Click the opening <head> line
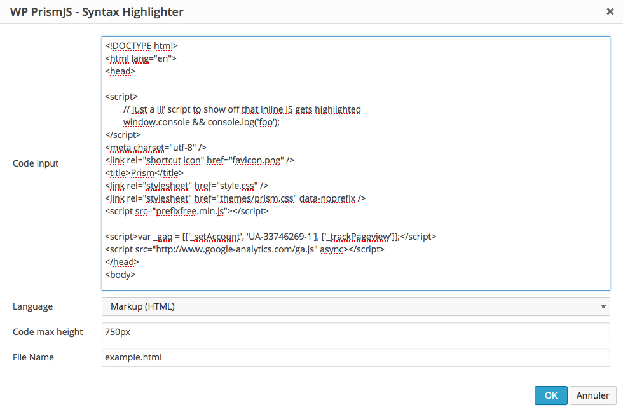 (120, 71)
